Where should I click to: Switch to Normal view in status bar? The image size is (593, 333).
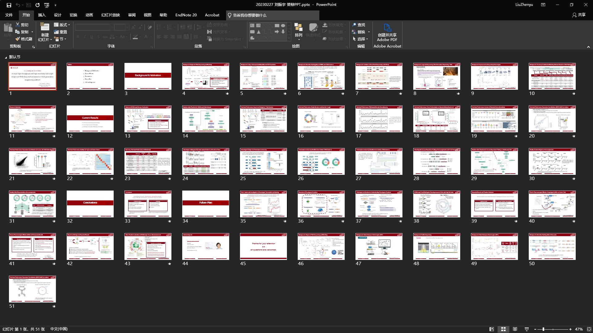(492, 329)
